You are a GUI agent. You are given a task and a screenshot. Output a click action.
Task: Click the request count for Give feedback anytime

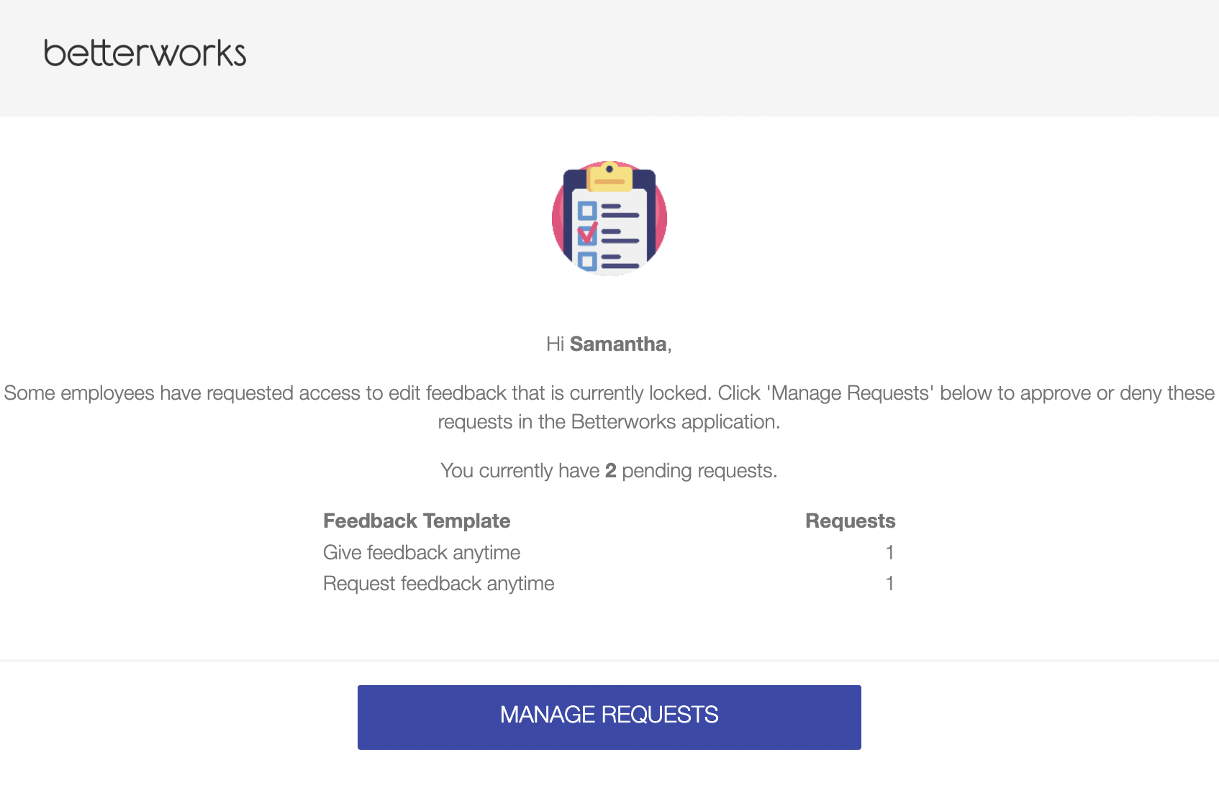(x=890, y=552)
